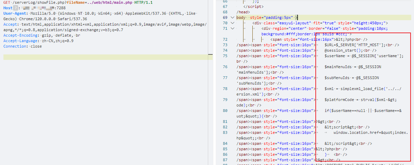414x165 pixels.
Task: Click the $platformCode = strval line
Action: click(361, 100)
